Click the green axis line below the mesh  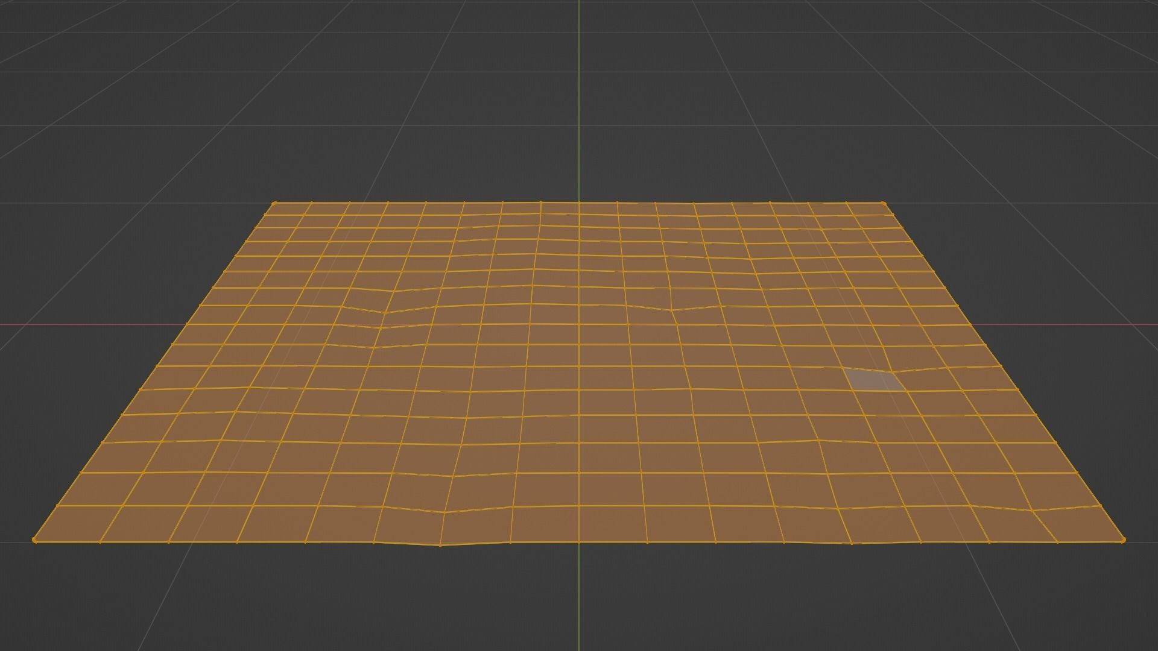[x=579, y=603]
